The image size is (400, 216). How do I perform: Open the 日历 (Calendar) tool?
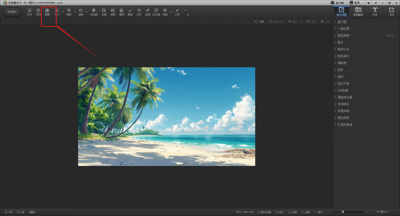click(x=139, y=12)
